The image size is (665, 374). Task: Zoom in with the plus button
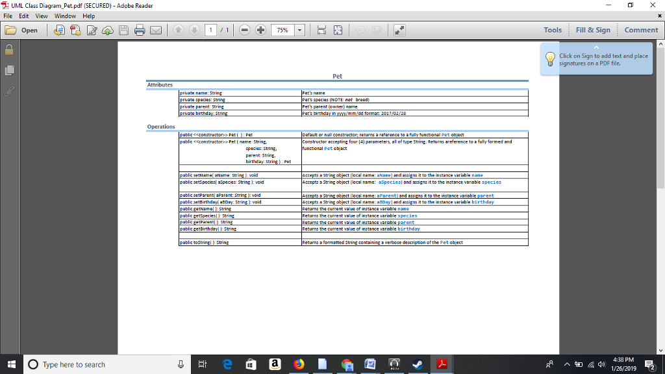260,30
